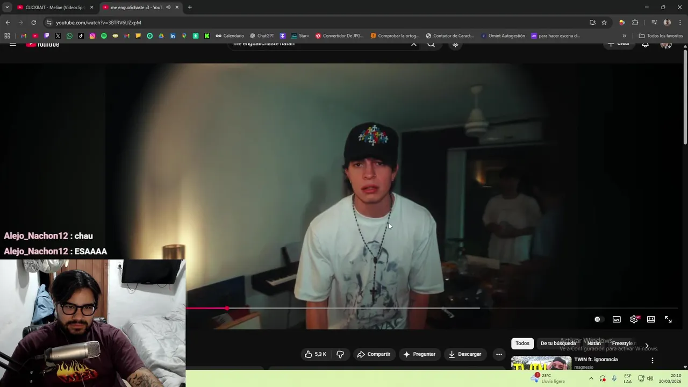Mute the tab via the speaker icon
This screenshot has width=688, height=387.
pos(168,8)
